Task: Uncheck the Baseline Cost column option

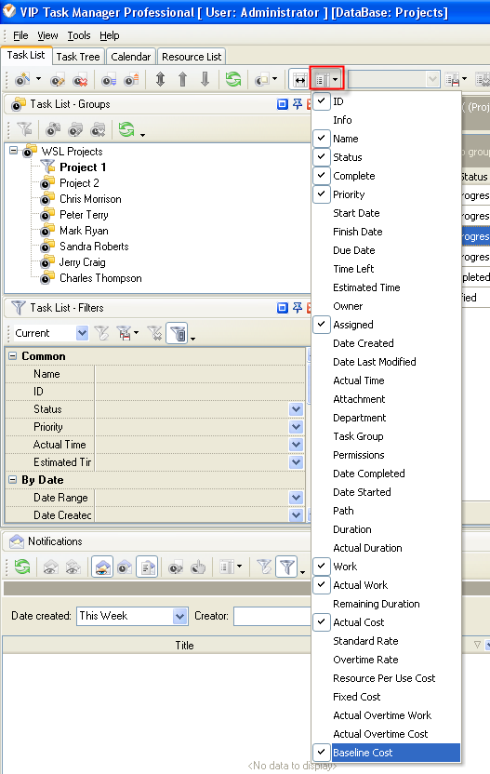Action: tap(321, 753)
